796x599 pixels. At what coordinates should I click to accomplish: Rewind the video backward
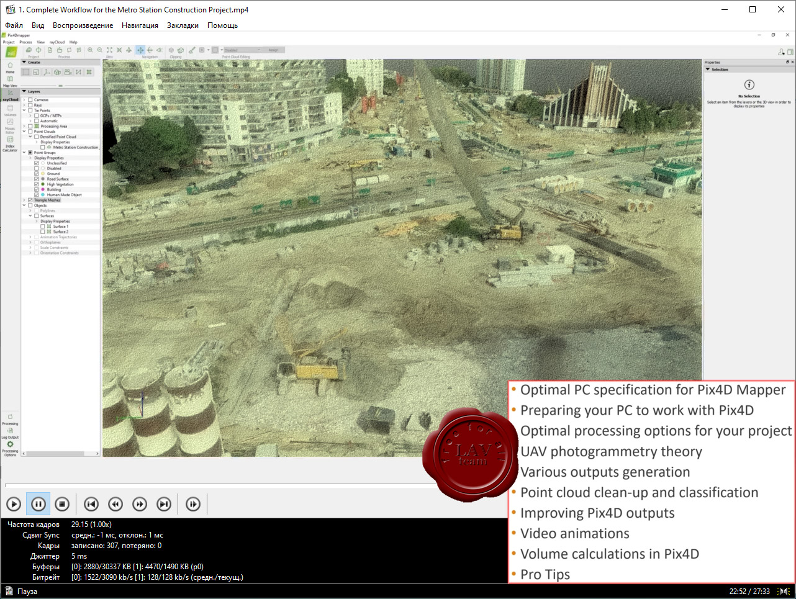coord(115,504)
